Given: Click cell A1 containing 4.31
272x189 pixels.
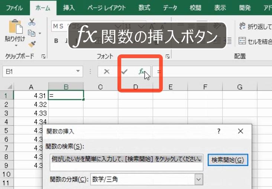Looking at the screenshot, I should [31, 95].
